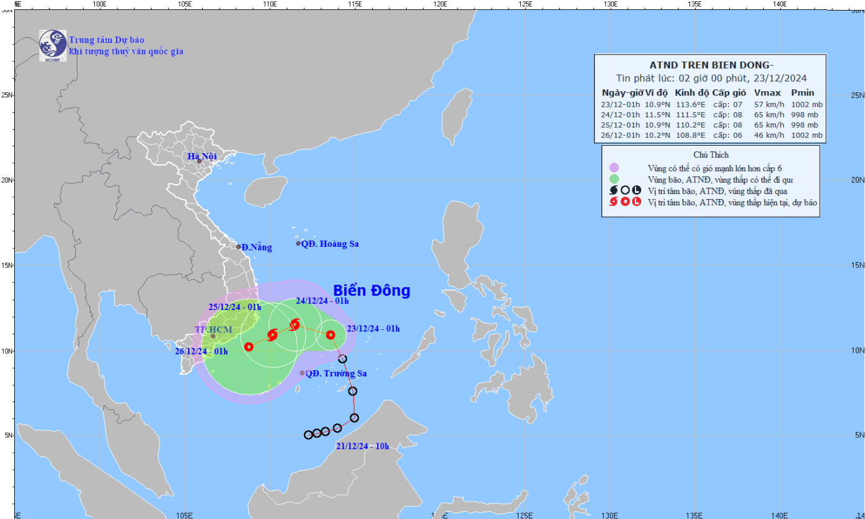
Task: Click the track label 25/12/24 - 01h
Action: pyautogui.click(x=234, y=307)
